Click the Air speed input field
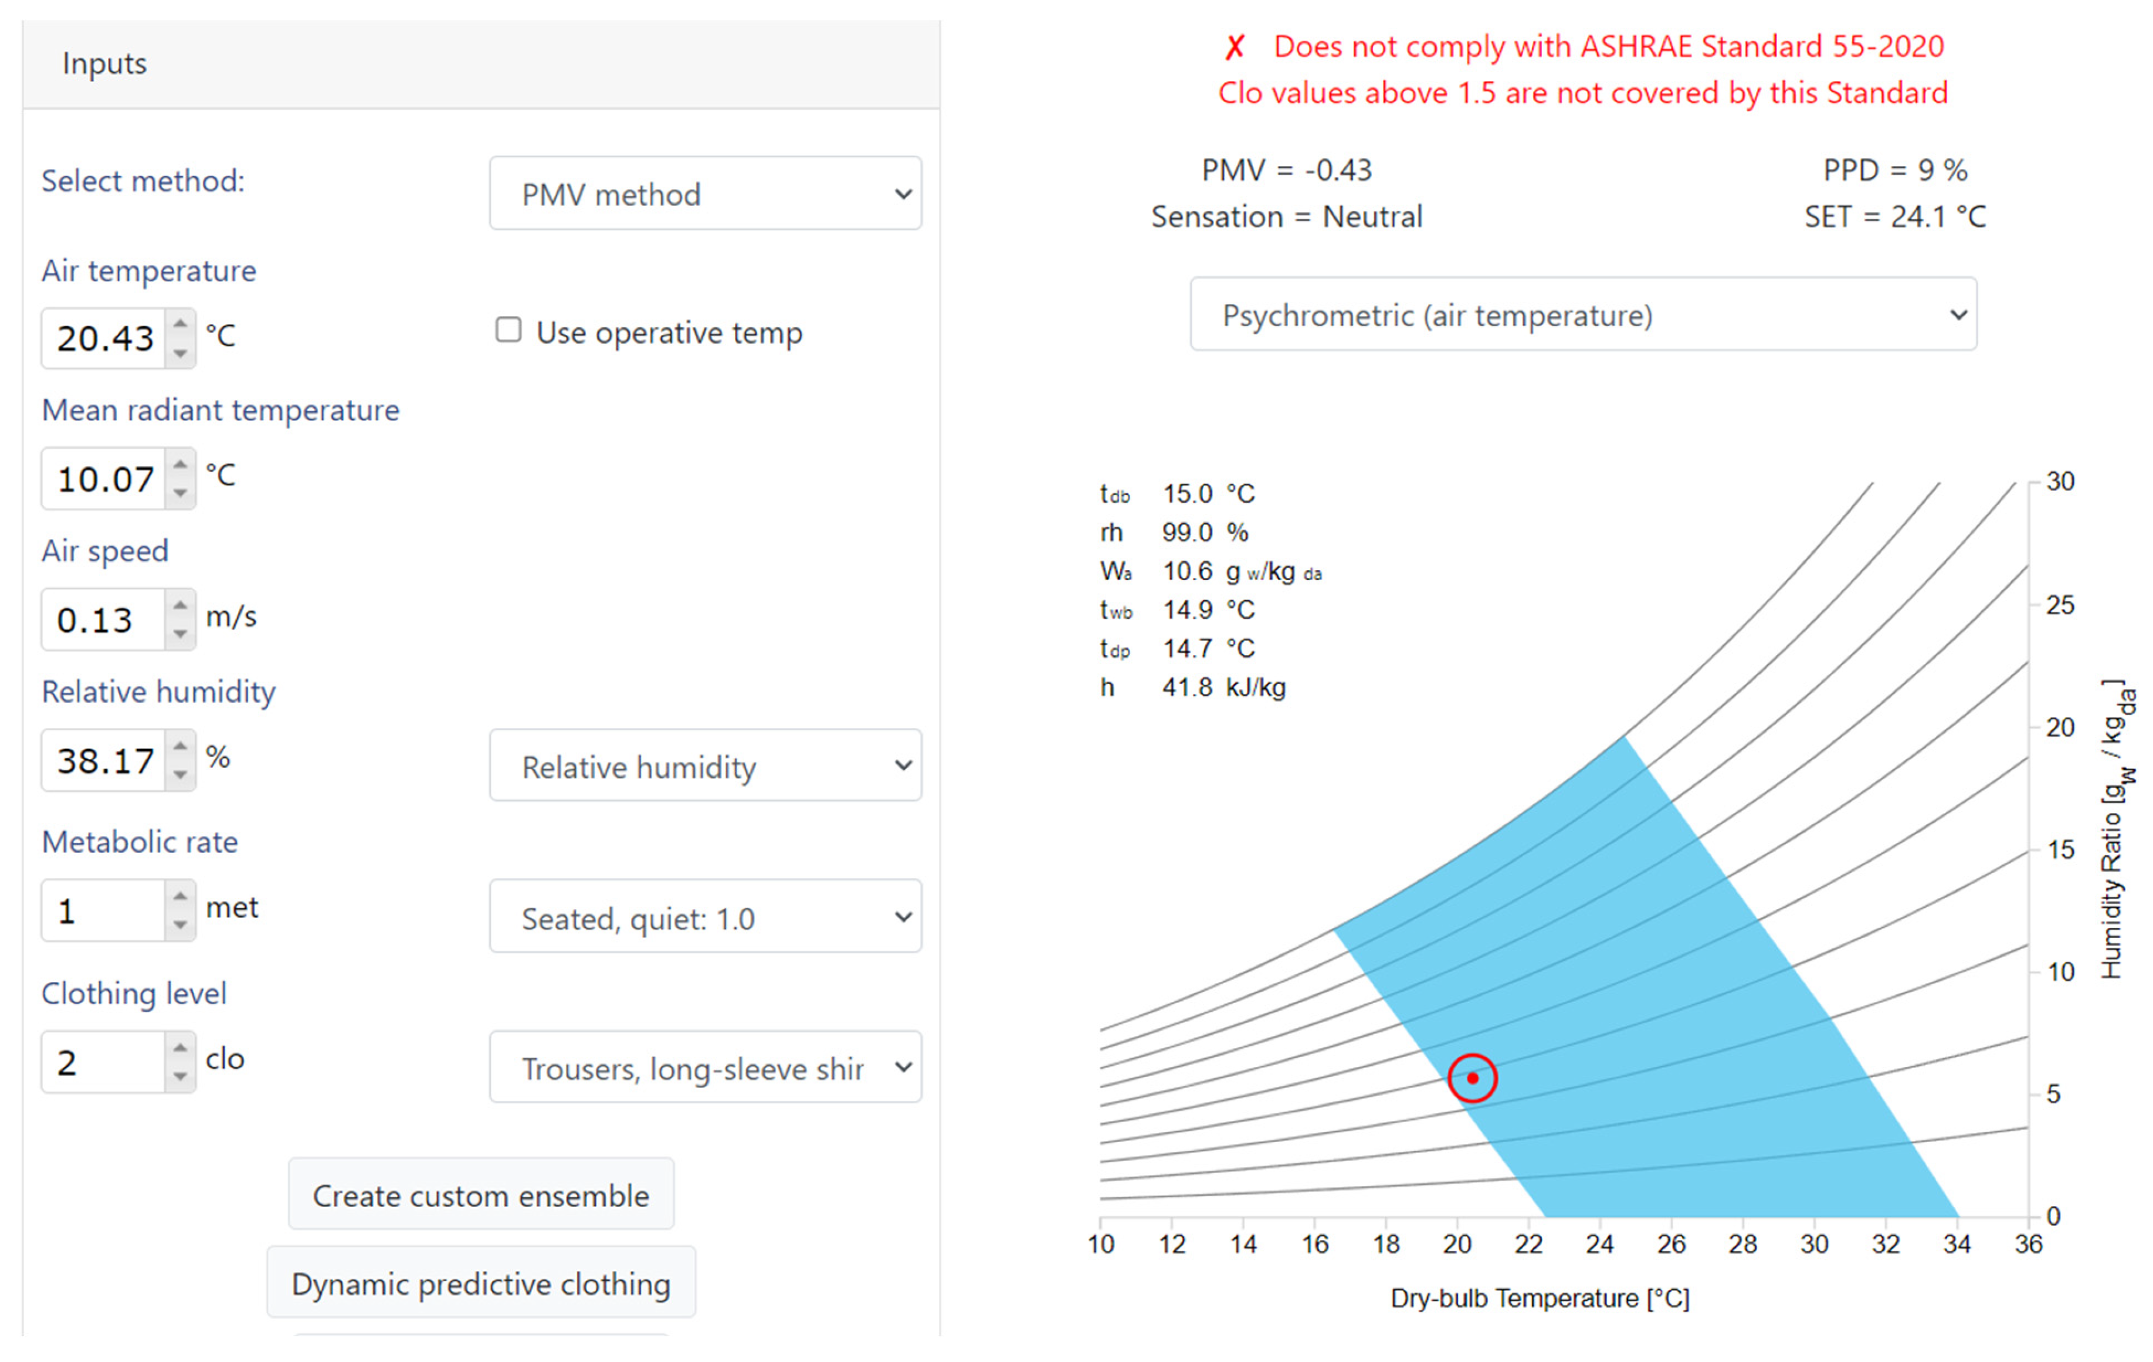Viewport: 2153px width, 1362px height. [x=104, y=619]
